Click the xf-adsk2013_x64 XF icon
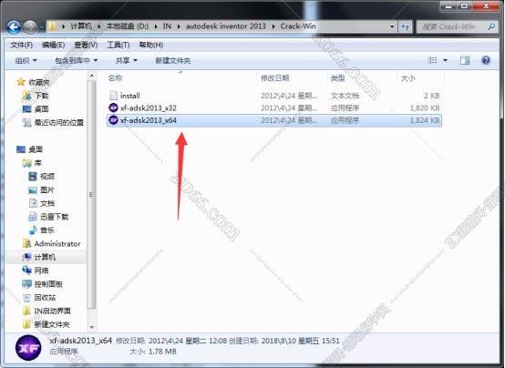 [x=113, y=120]
